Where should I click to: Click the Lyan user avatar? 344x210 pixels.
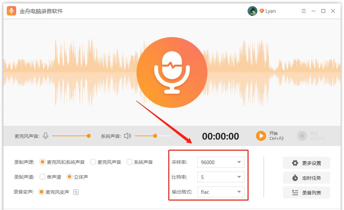[252, 11]
